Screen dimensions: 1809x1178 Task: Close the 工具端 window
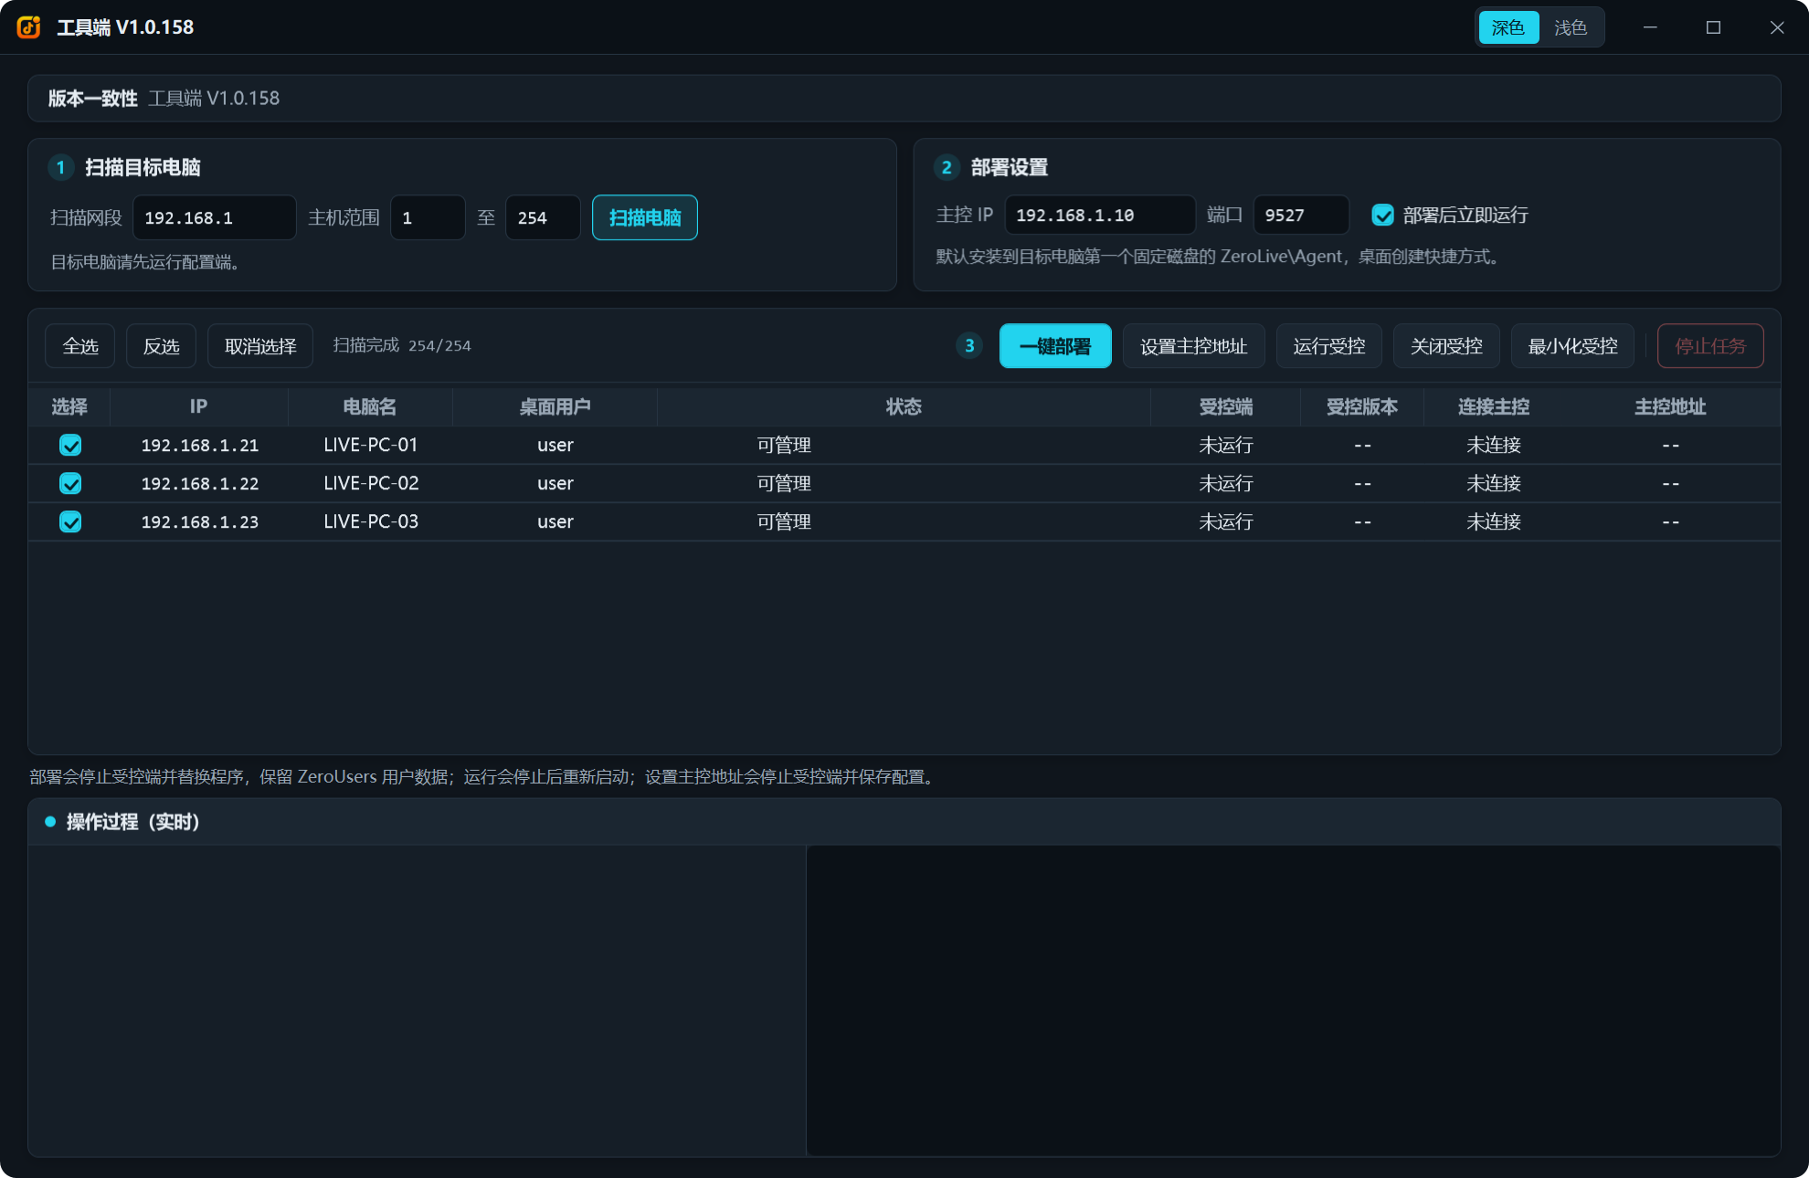click(x=1777, y=27)
